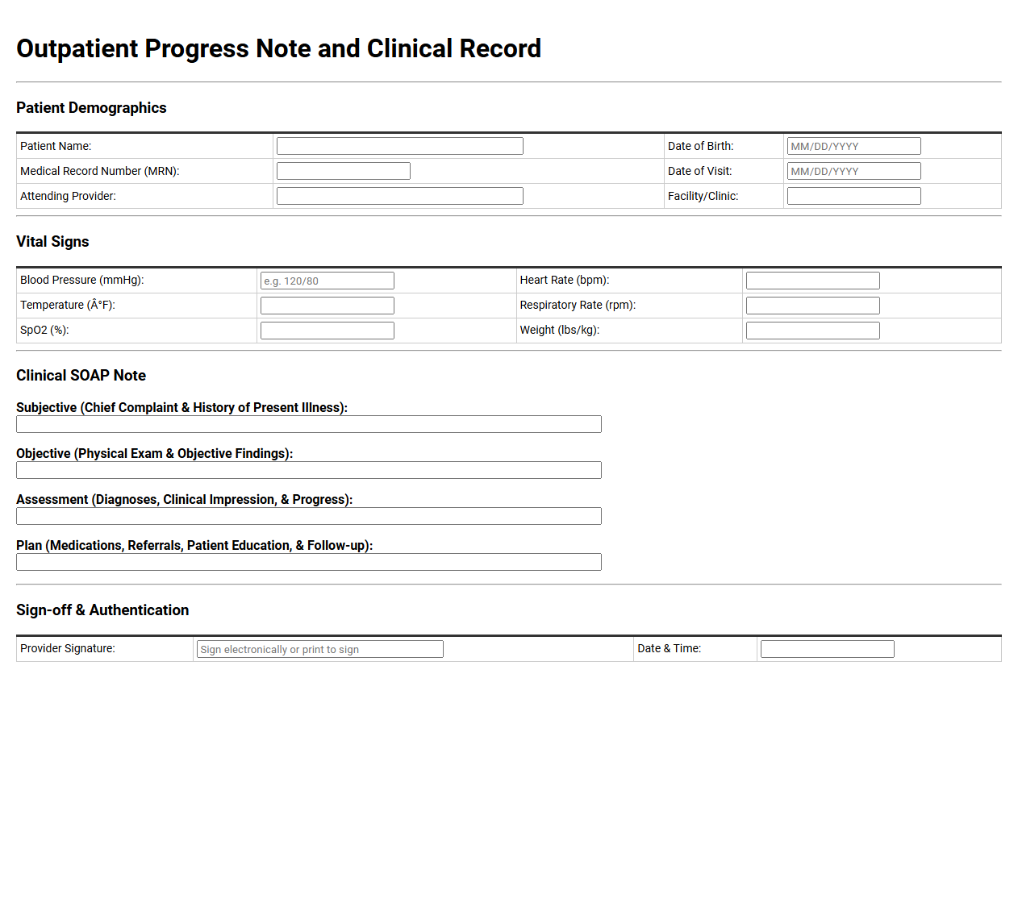The image size is (1018, 903).
Task: Click the 'Patient Name:' label
Action: point(56,146)
